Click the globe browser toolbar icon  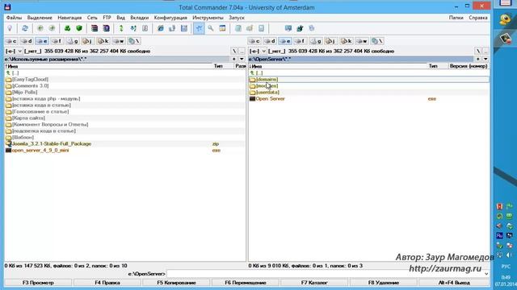pos(161,28)
